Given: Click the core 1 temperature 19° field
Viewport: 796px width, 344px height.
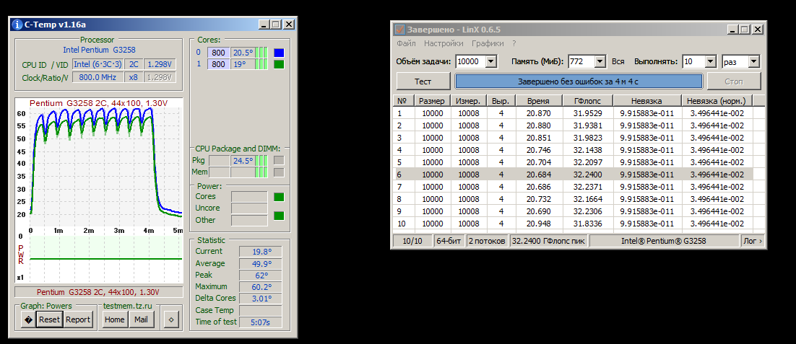Looking at the screenshot, I should click(x=243, y=64).
